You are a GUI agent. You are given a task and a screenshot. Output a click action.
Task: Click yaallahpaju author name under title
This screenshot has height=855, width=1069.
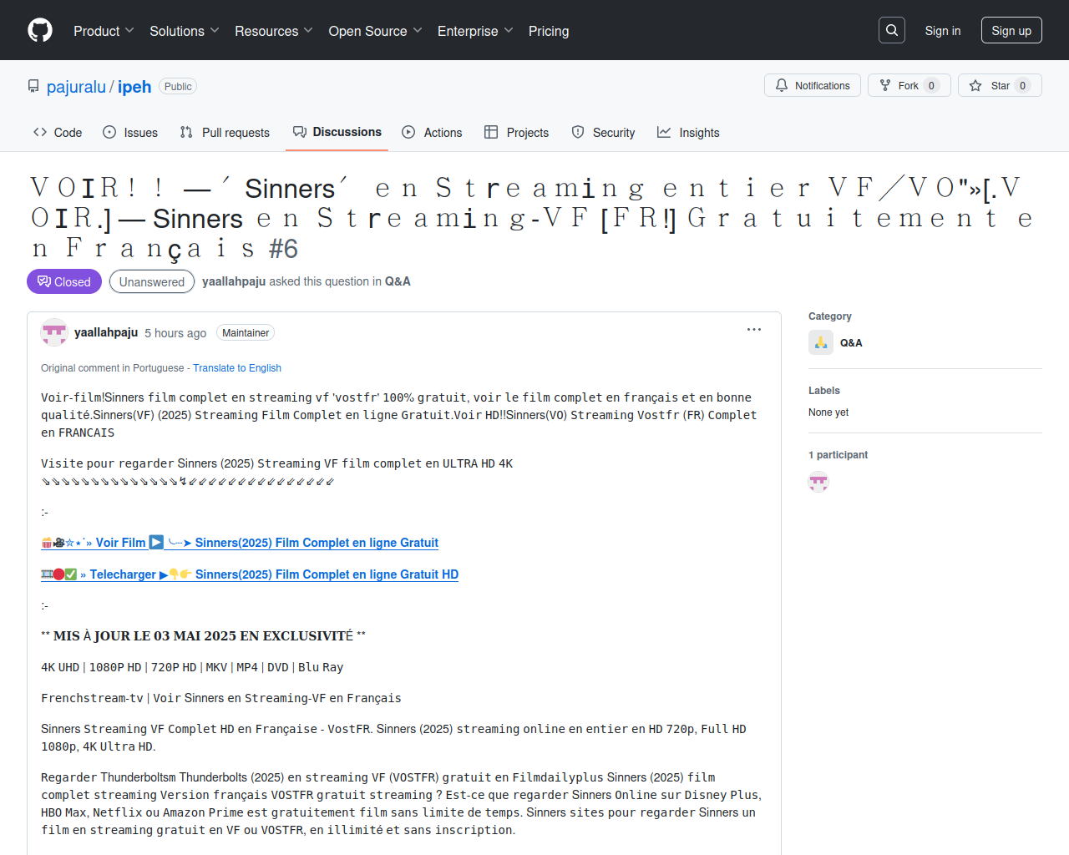pyautogui.click(x=234, y=281)
